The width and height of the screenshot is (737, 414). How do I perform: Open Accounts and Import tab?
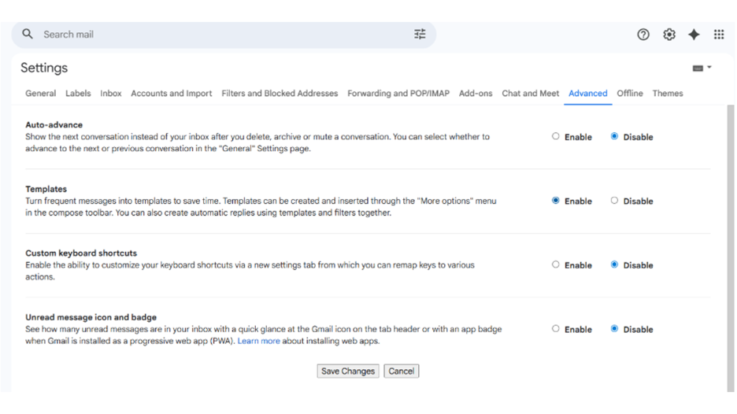[x=172, y=93]
